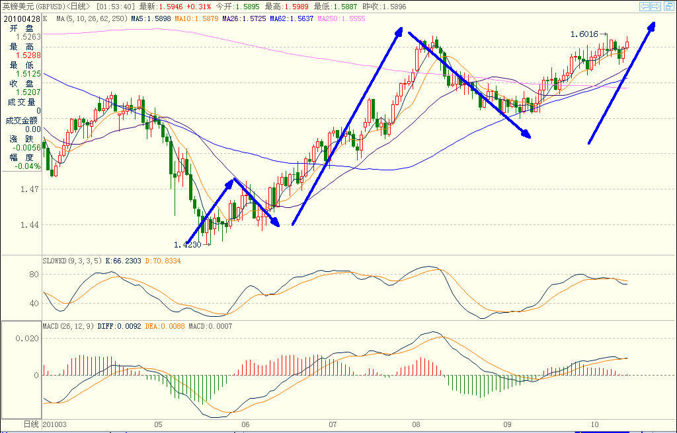Screen dimensions: 677x433
Task: Click the DEA:0.0088 value
Action: [165, 327]
